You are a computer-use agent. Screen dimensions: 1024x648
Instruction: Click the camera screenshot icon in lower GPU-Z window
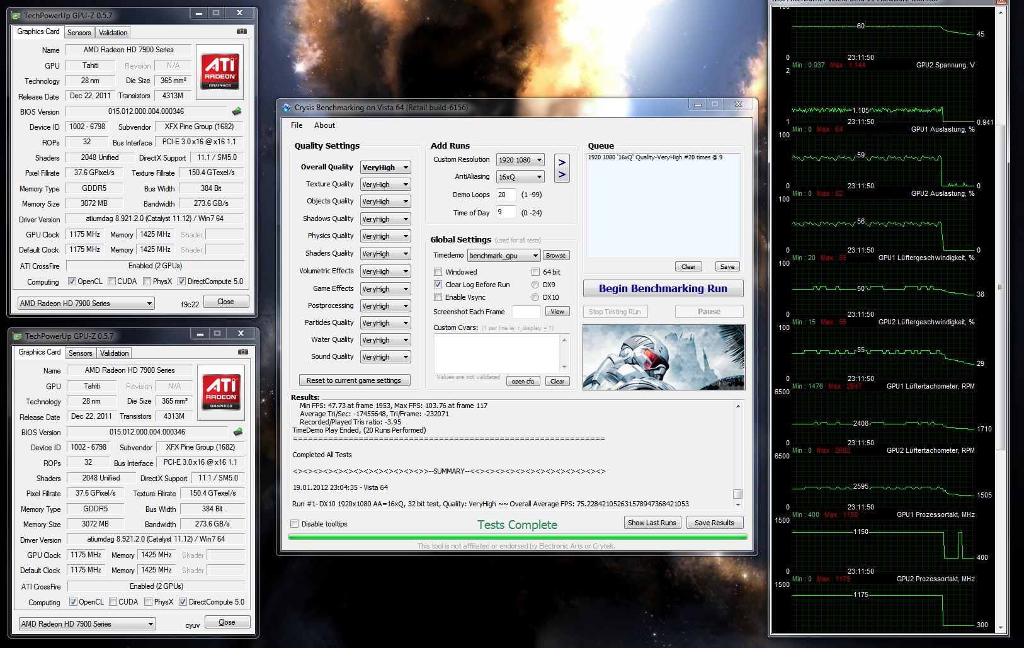[x=242, y=352]
